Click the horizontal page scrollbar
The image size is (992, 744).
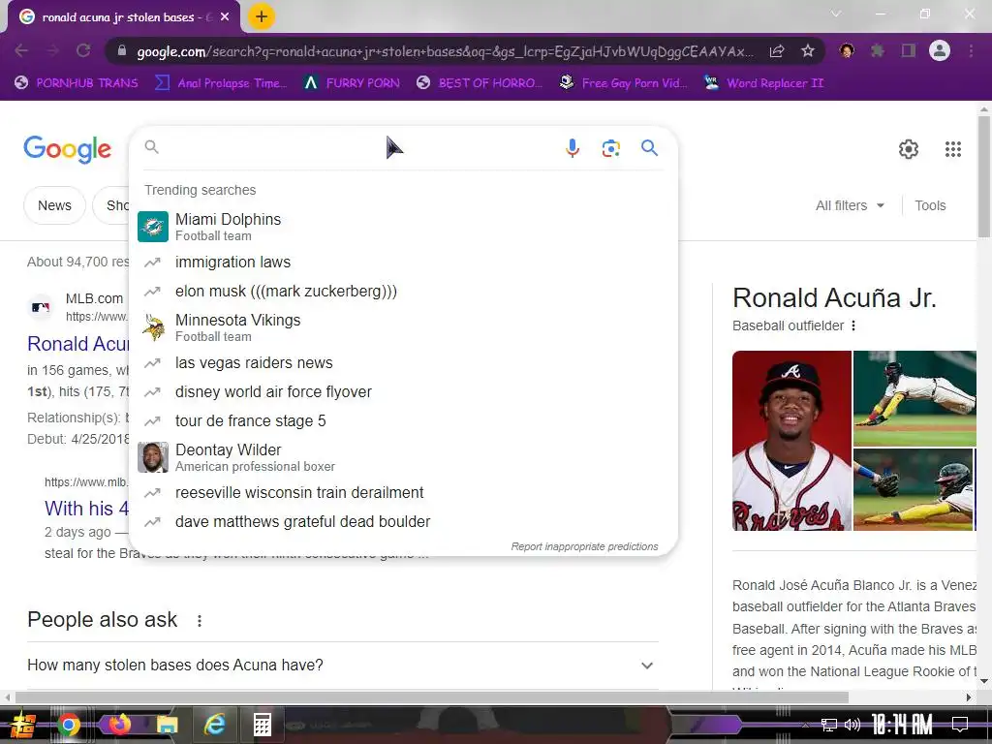coord(431,697)
